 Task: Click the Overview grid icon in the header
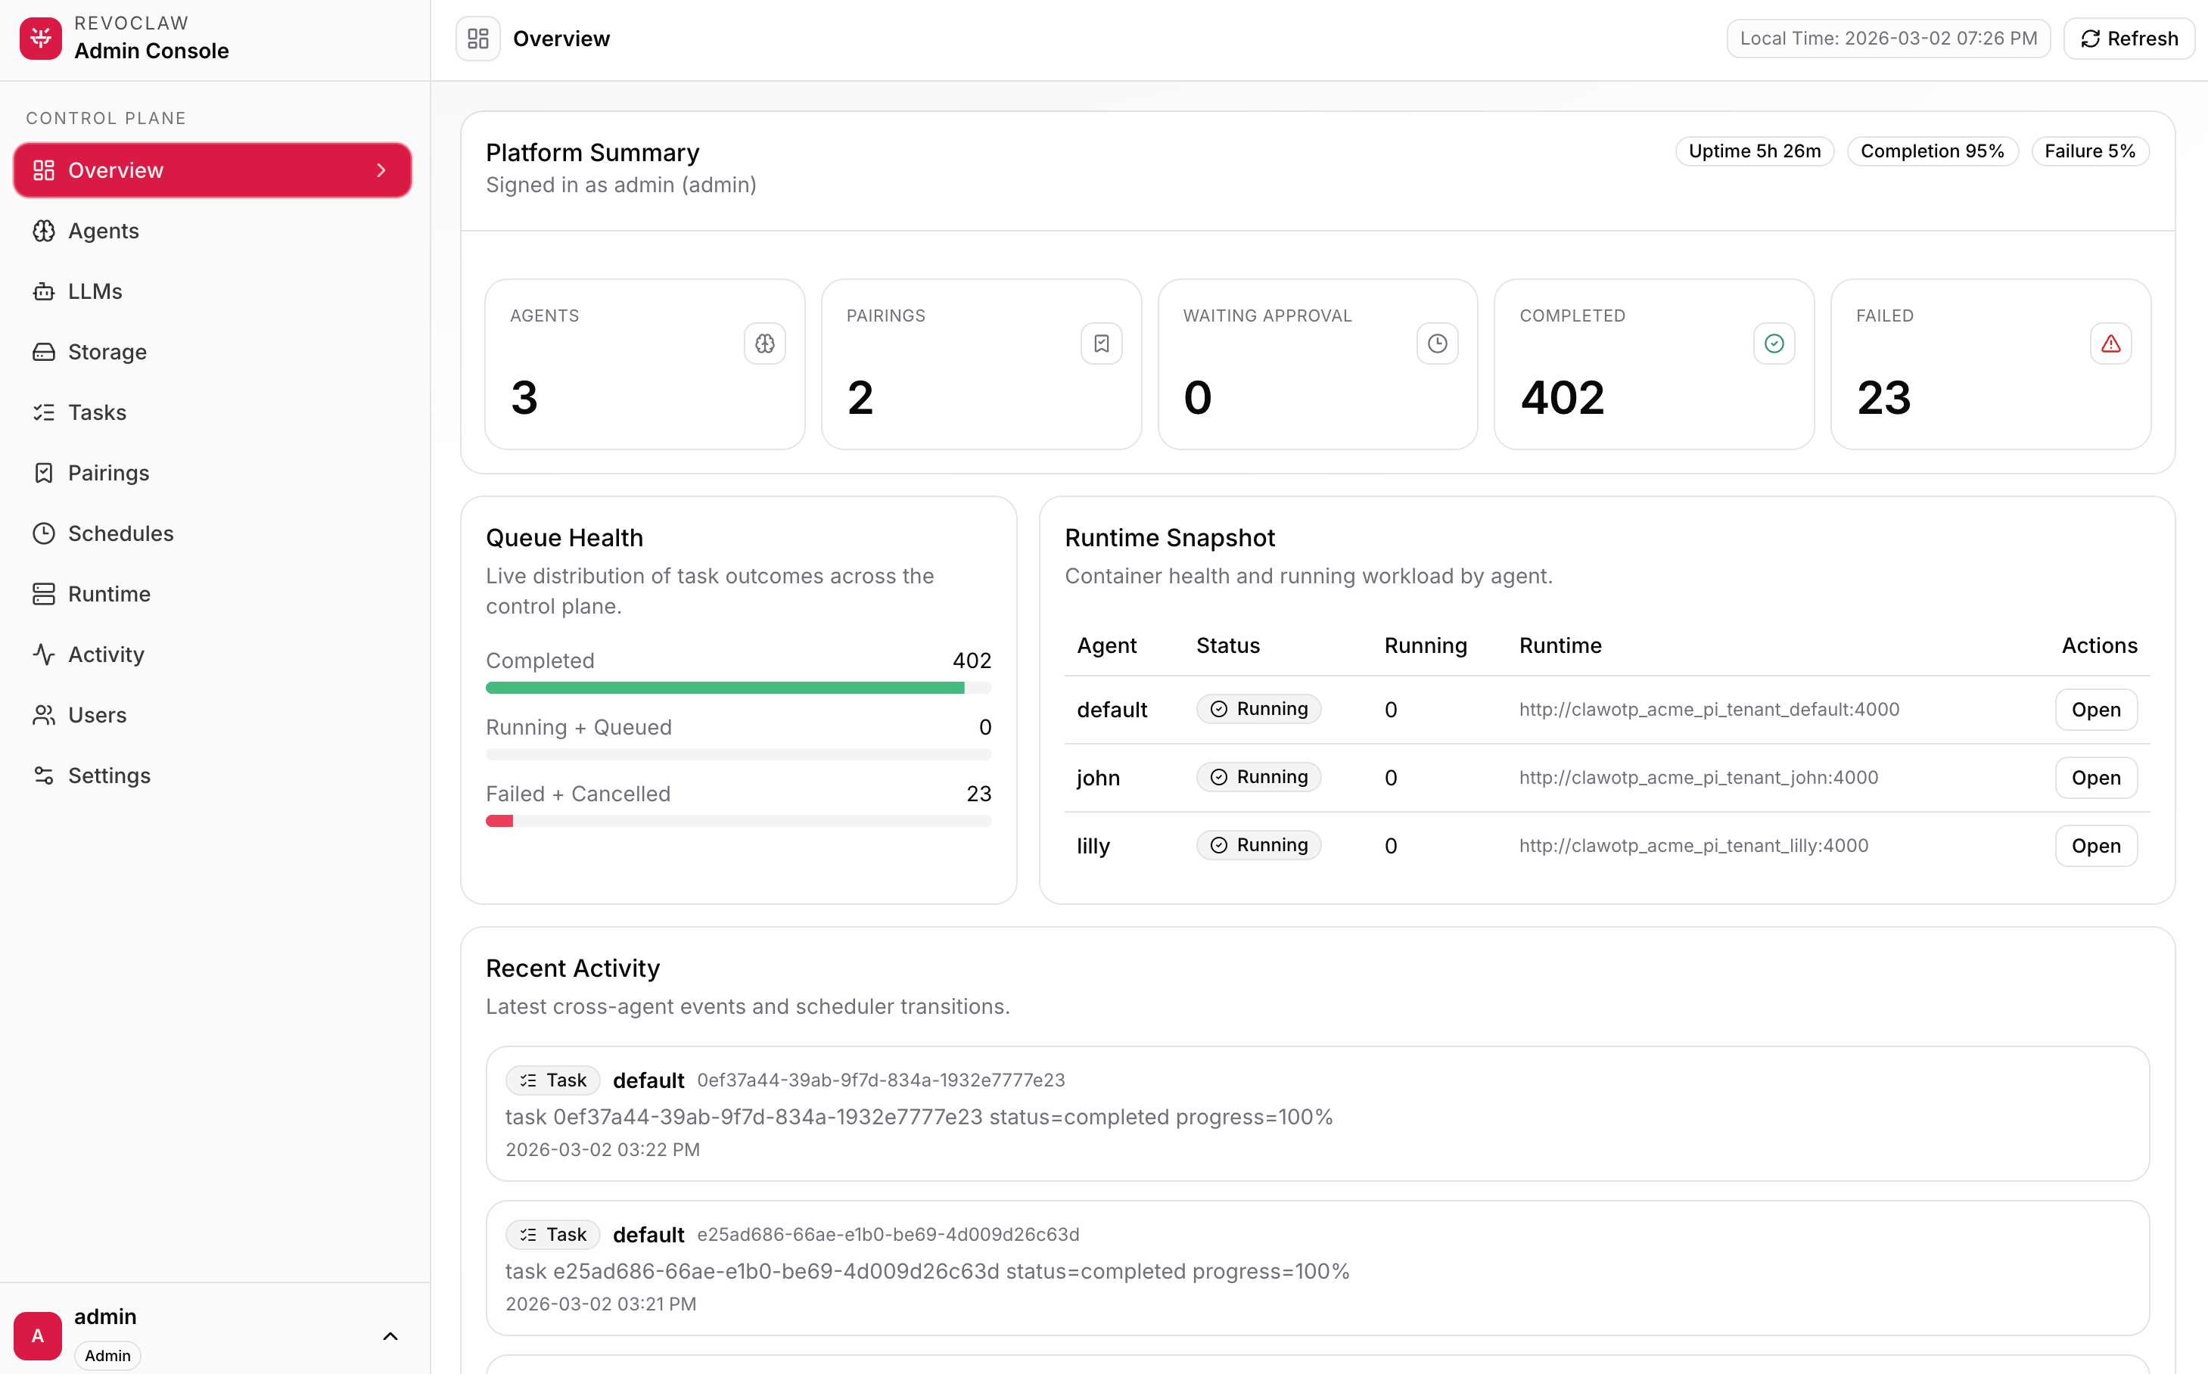pos(478,38)
